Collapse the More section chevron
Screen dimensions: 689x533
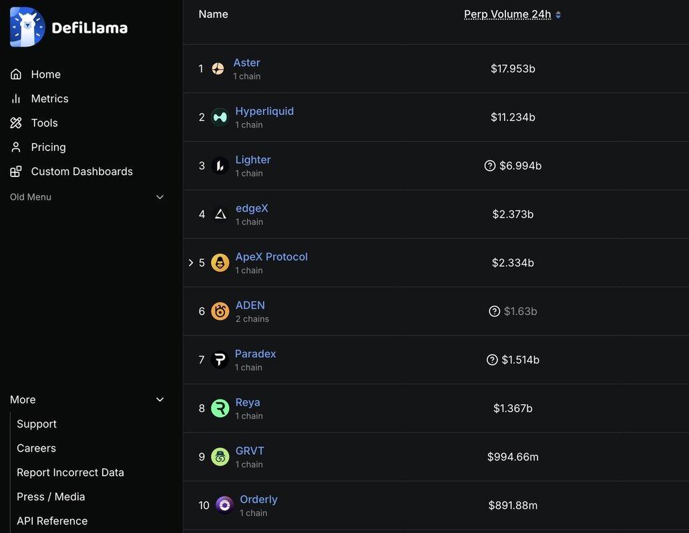tap(160, 399)
